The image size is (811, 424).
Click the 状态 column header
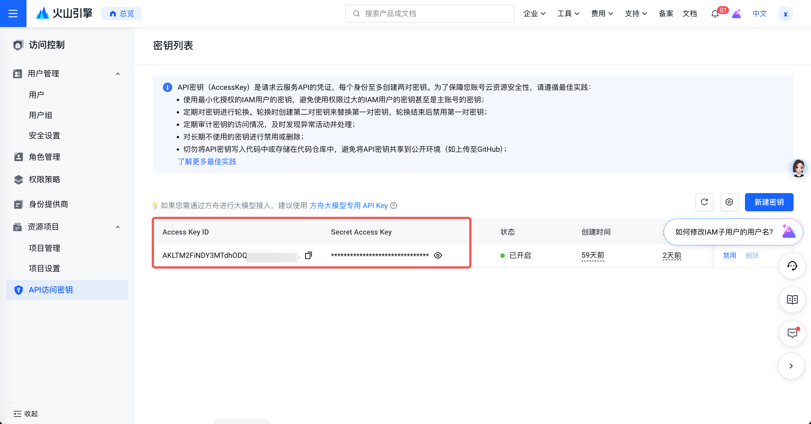click(507, 232)
